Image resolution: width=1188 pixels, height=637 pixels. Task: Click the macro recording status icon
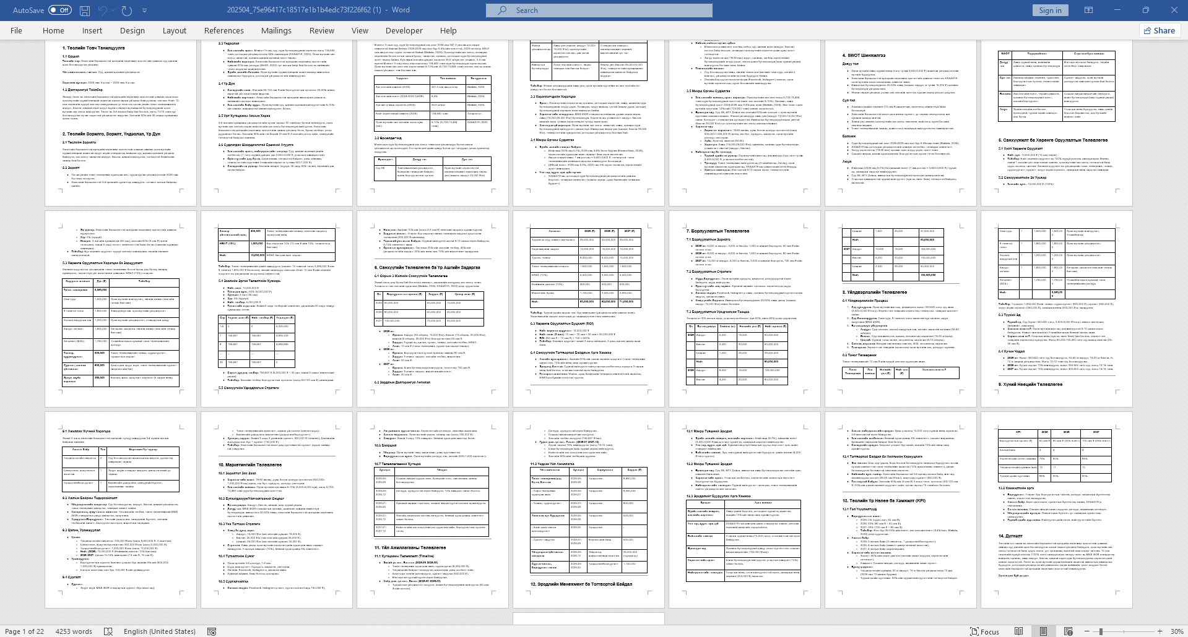coord(212,631)
